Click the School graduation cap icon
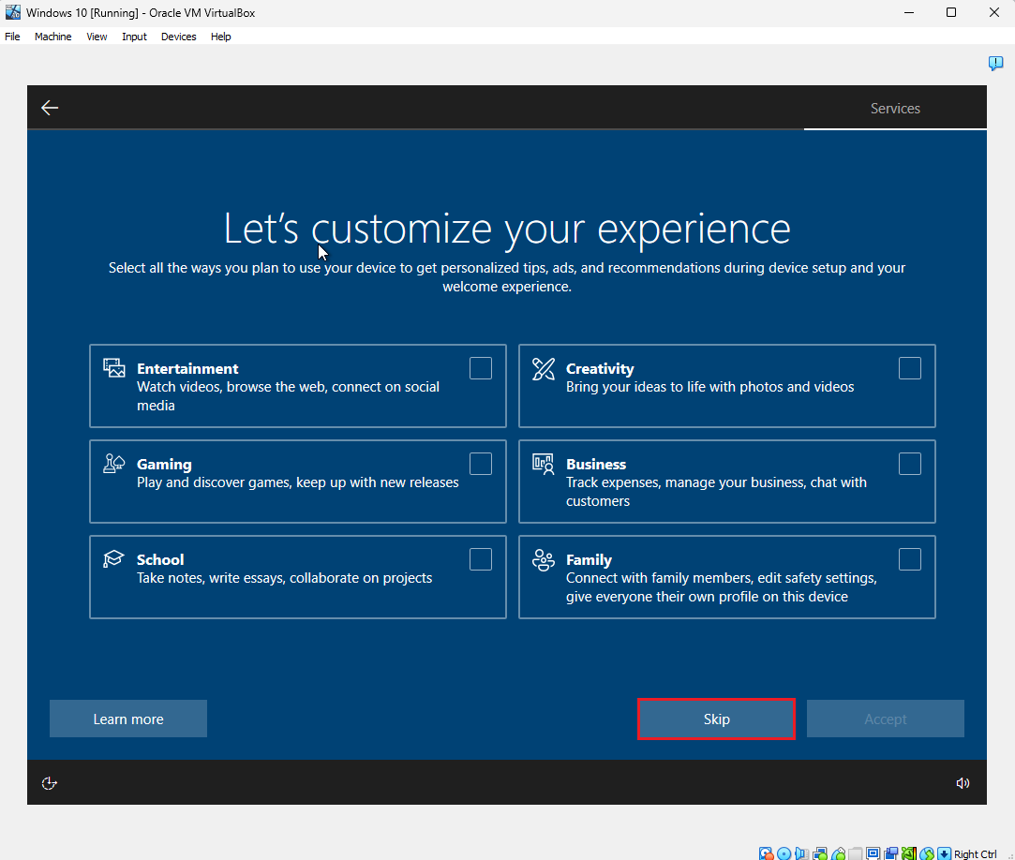The height and width of the screenshot is (860, 1015). (x=114, y=558)
